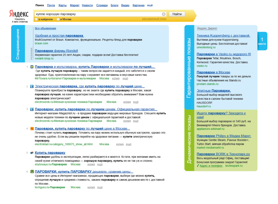The image size is (278, 204).
Task: View cached 'копия' of result 2
Action: [127, 102]
